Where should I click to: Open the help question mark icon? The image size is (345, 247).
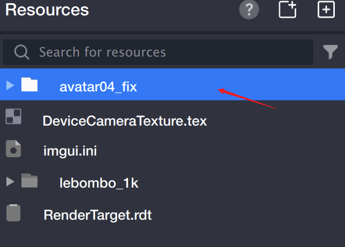(249, 10)
